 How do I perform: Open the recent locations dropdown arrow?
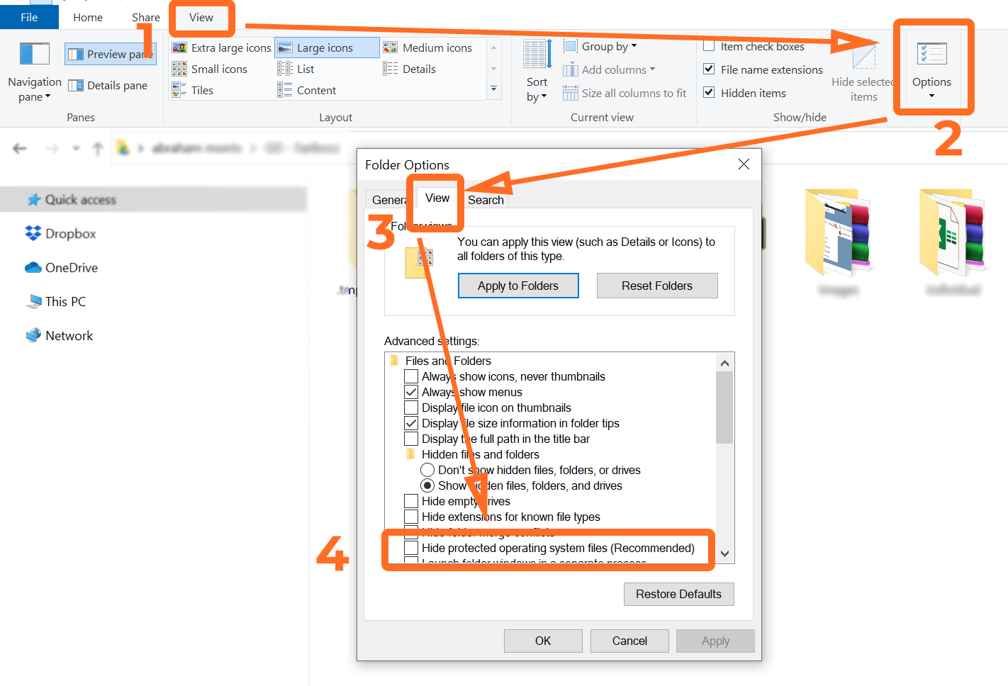76,148
